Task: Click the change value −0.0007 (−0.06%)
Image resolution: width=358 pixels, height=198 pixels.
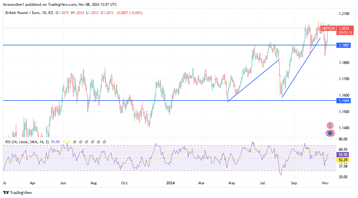Action: coord(129,13)
